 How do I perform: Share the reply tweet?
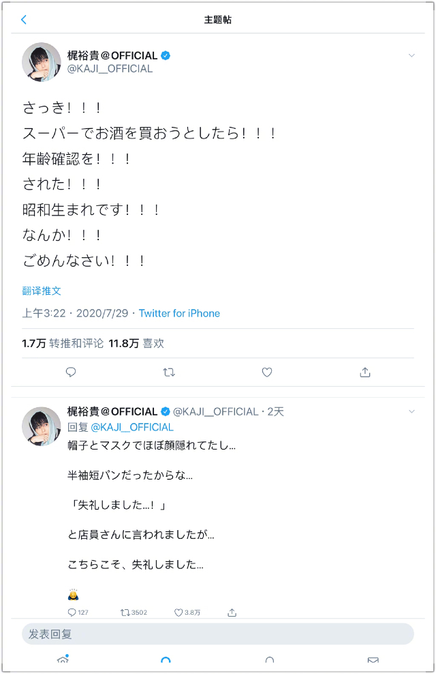pyautogui.click(x=232, y=613)
